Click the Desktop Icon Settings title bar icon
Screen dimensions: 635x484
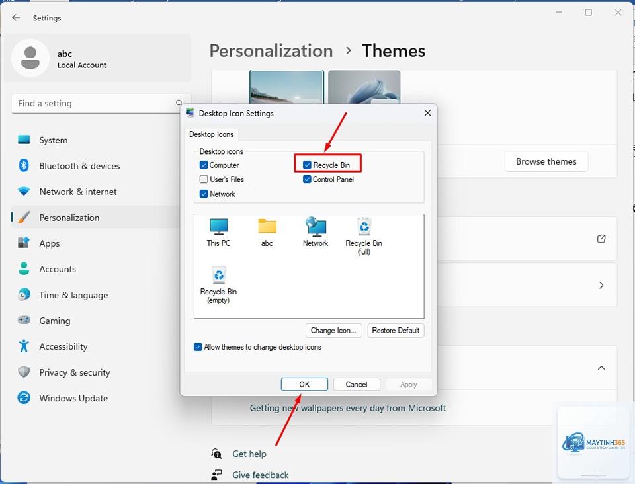190,113
